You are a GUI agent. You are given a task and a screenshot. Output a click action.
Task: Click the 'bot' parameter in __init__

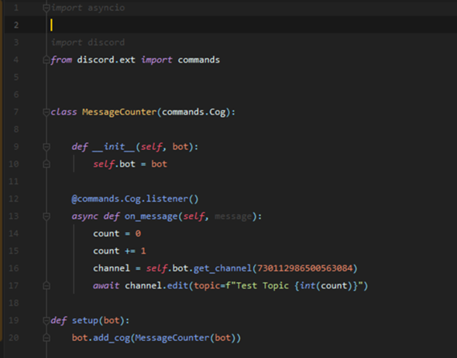click(x=180, y=147)
